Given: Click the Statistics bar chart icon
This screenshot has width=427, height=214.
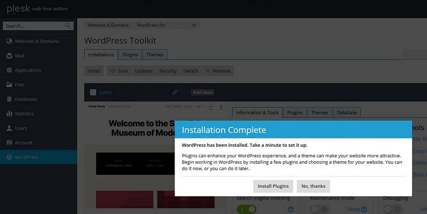Looking at the screenshot, I should pyautogui.click(x=9, y=114).
